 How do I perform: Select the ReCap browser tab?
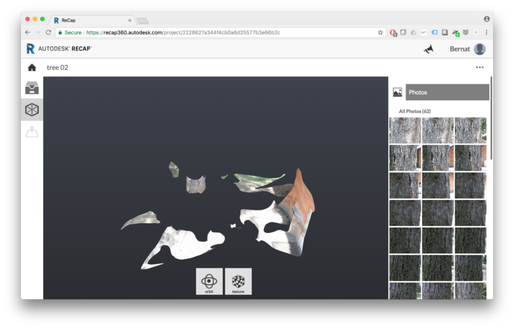pos(92,20)
